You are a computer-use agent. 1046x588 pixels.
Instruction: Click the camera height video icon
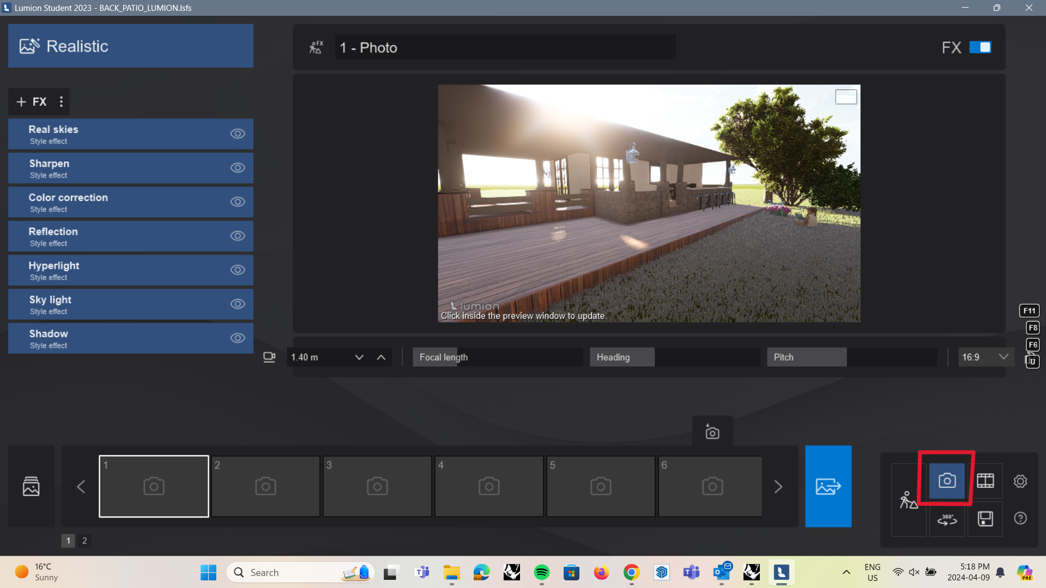point(269,357)
